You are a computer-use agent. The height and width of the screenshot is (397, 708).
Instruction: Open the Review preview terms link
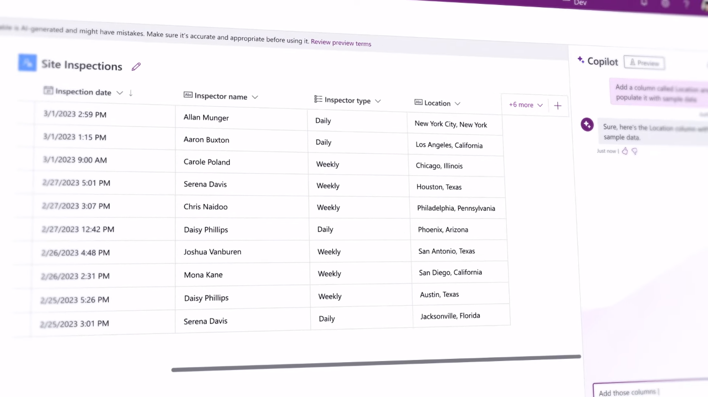[341, 43]
